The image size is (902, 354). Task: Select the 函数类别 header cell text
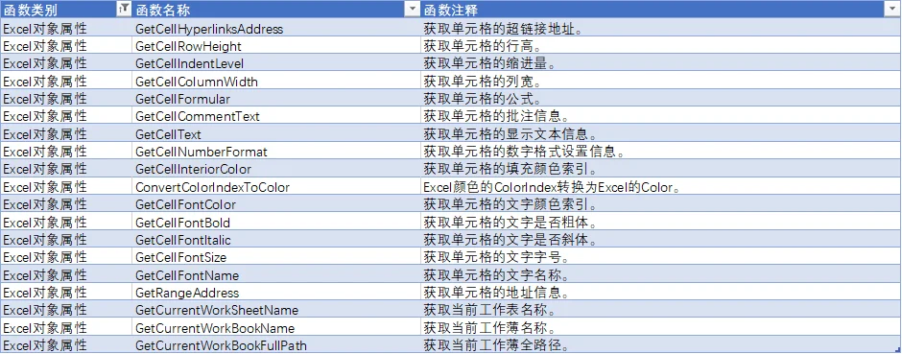click(31, 11)
